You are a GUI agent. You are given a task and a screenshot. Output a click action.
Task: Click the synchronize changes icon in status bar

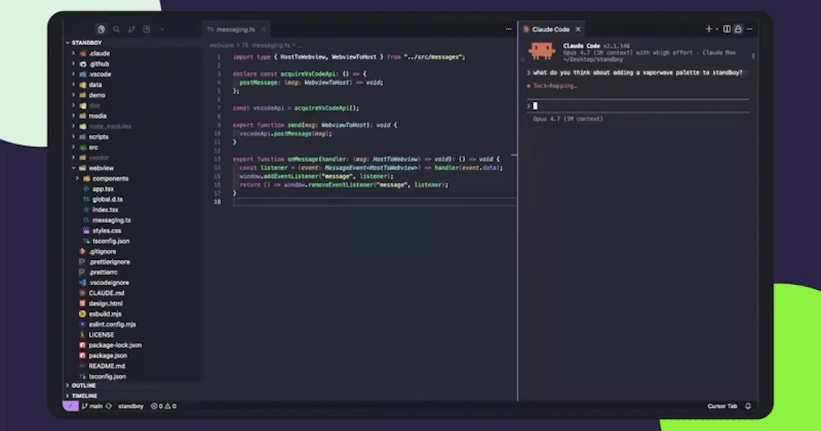[x=109, y=406]
